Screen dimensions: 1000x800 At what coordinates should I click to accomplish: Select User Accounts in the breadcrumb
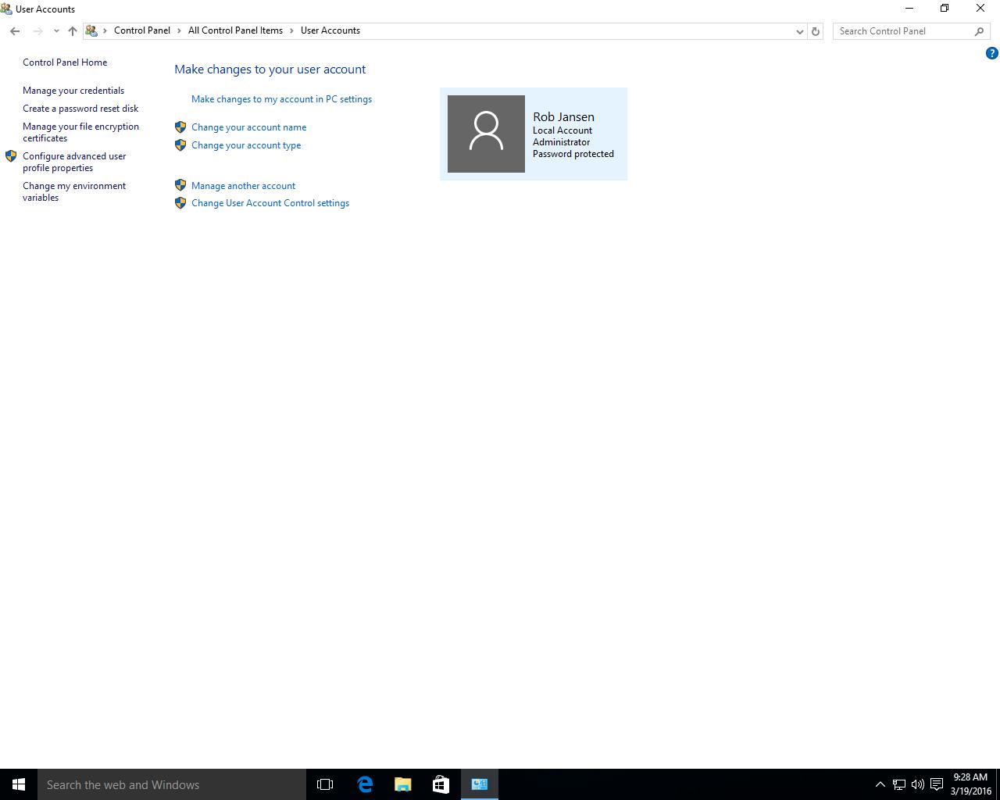point(330,30)
